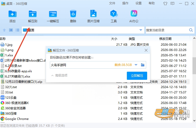Click the 1.png file icon

coord(2,50)
